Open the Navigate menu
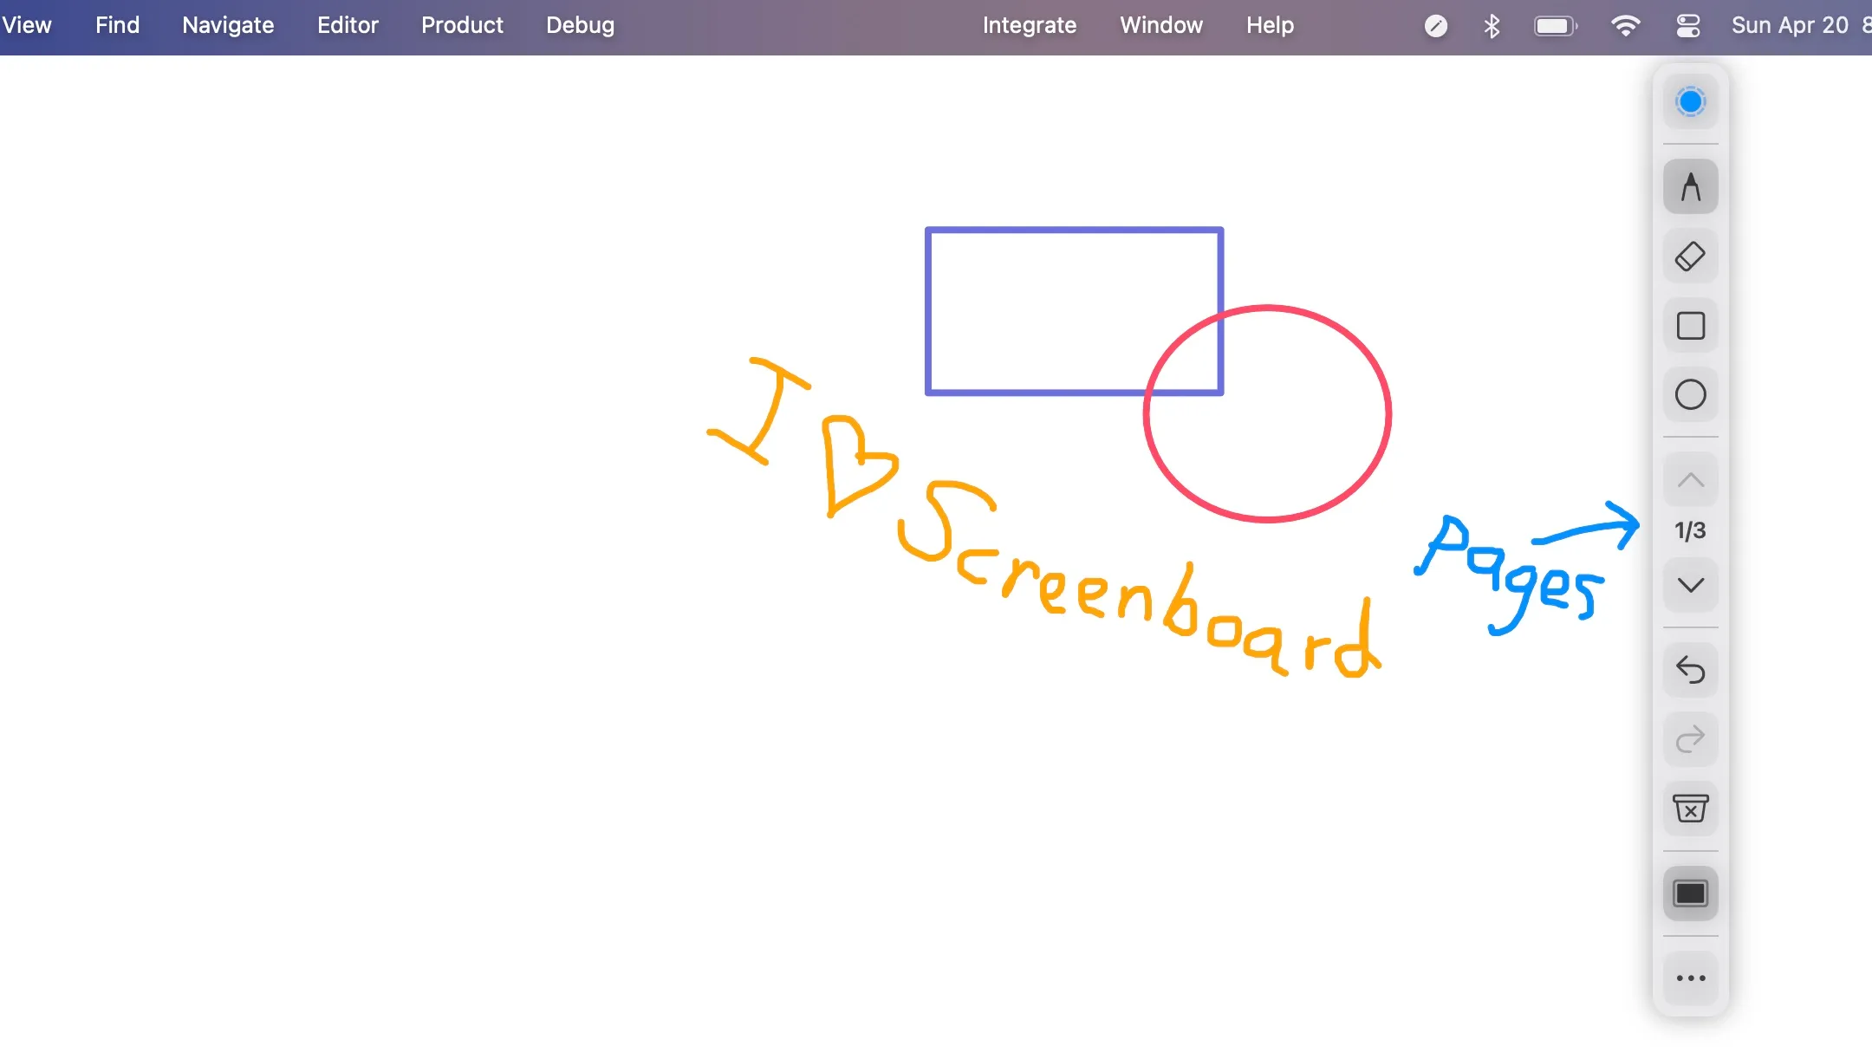The height and width of the screenshot is (1059, 1872). (x=228, y=25)
